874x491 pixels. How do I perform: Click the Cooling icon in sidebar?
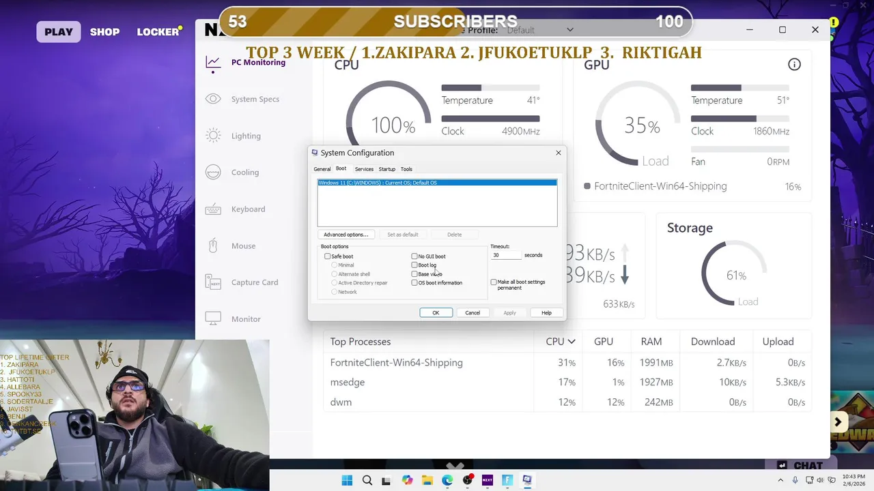213,173
